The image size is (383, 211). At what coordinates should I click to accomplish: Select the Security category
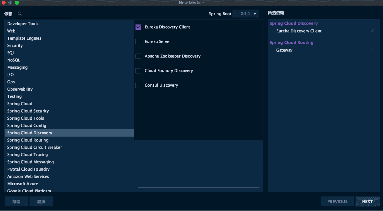(x=69, y=46)
